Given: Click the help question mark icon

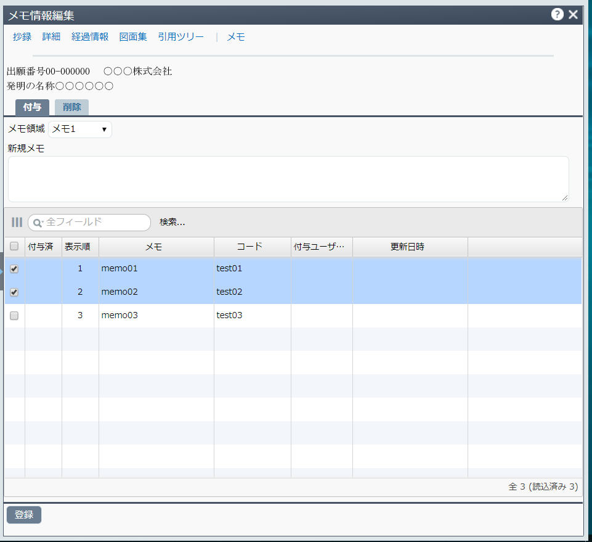Looking at the screenshot, I should click(557, 15).
